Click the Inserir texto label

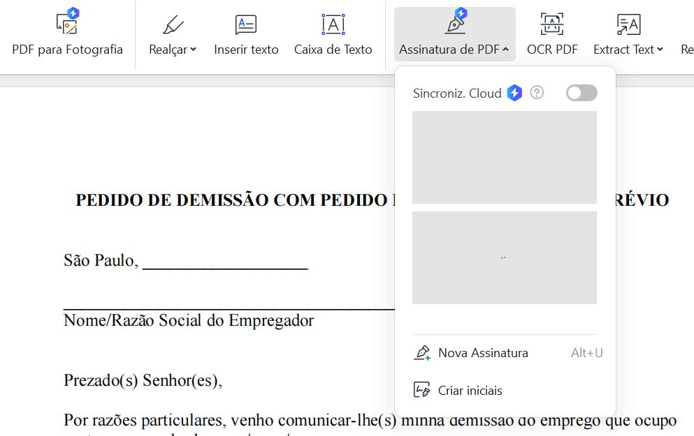tap(246, 50)
